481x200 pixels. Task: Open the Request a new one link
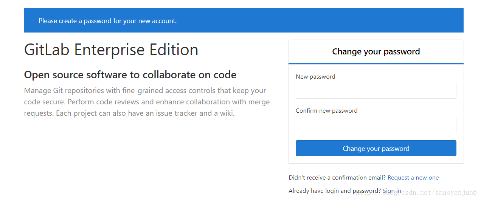point(413,177)
